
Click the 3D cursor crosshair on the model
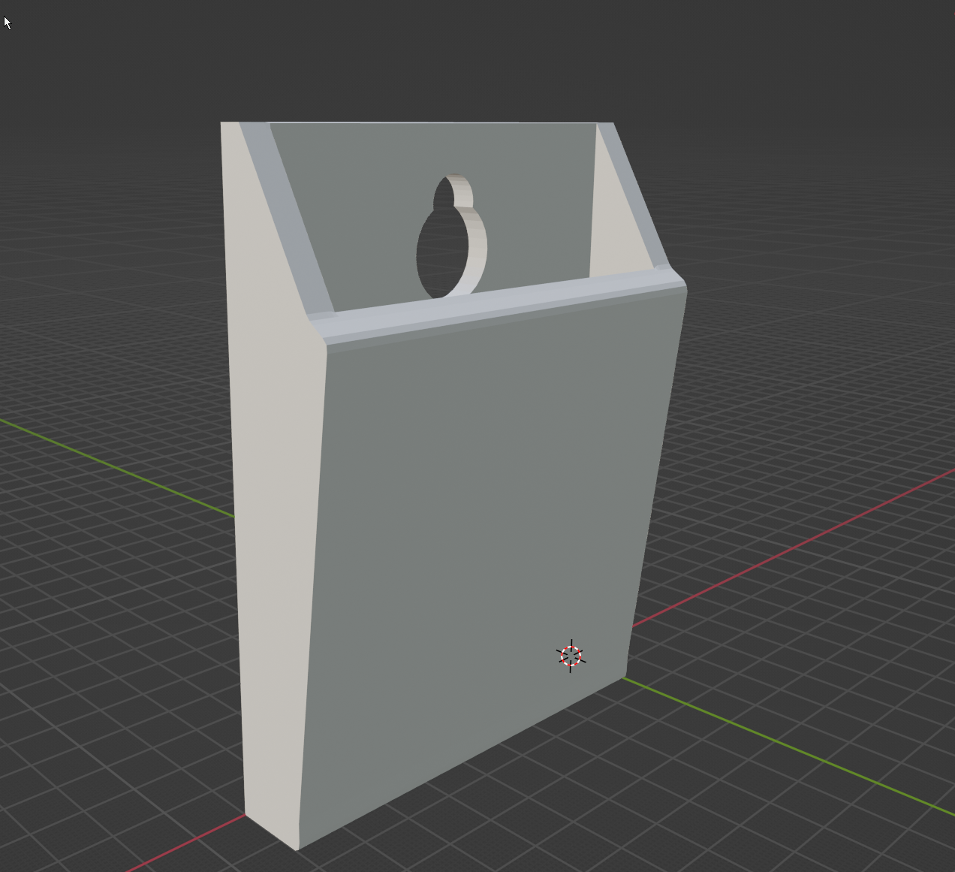(571, 656)
